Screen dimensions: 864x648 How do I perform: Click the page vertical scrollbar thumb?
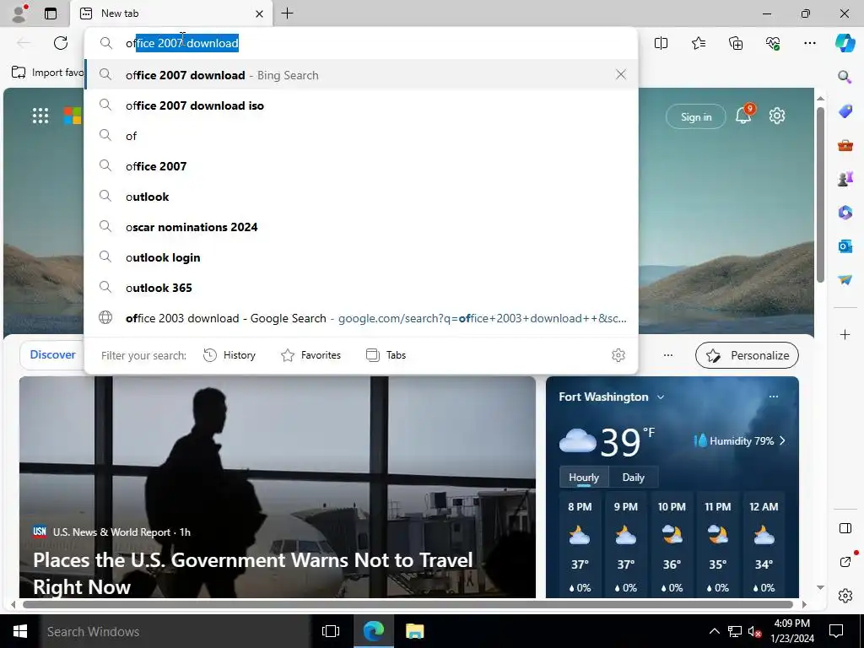(820, 195)
